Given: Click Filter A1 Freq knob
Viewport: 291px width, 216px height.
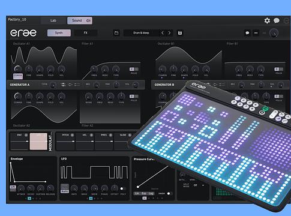Looking at the screenshot, I should [x=94, y=70].
